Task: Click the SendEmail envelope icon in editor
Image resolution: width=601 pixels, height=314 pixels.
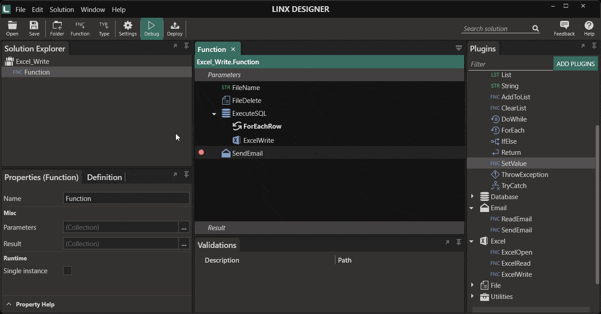Action: 226,153
